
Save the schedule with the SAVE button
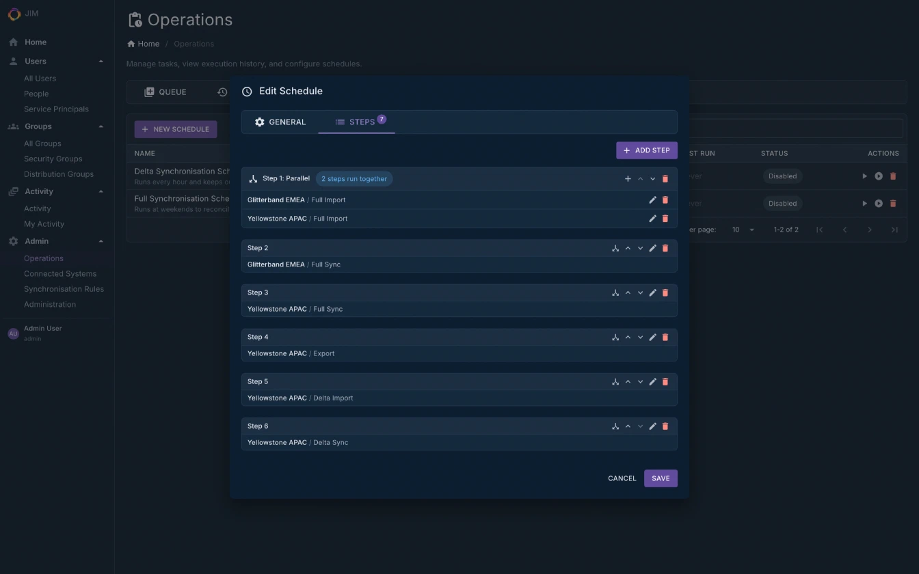[x=660, y=478]
